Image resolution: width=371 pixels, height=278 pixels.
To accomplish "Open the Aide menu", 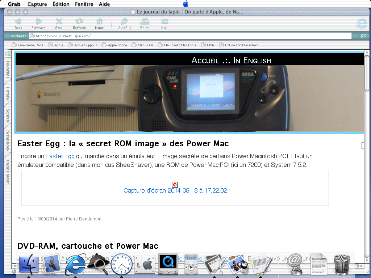I will click(x=104, y=4).
